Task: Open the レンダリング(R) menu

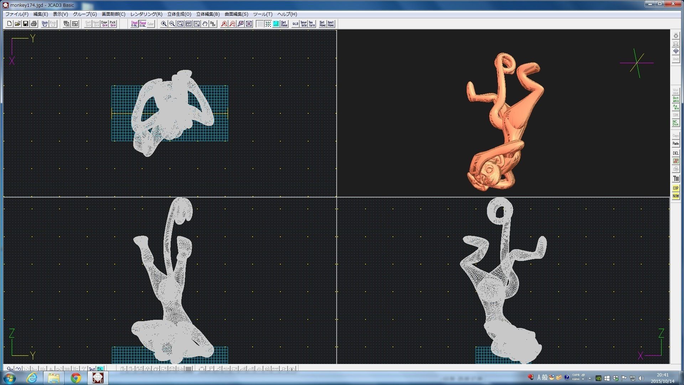Action: 146,14
